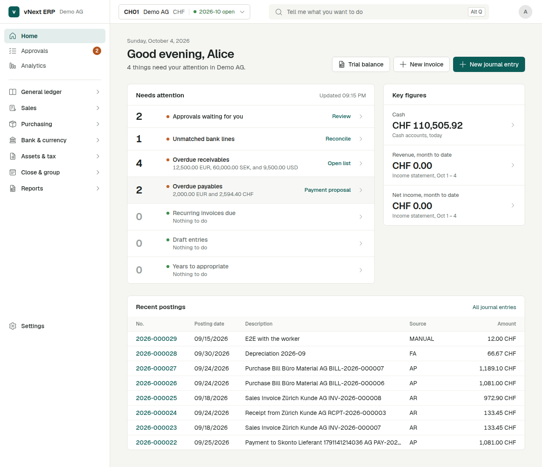Click the search magnifier icon
This screenshot has height=467, width=542.
pos(279,12)
